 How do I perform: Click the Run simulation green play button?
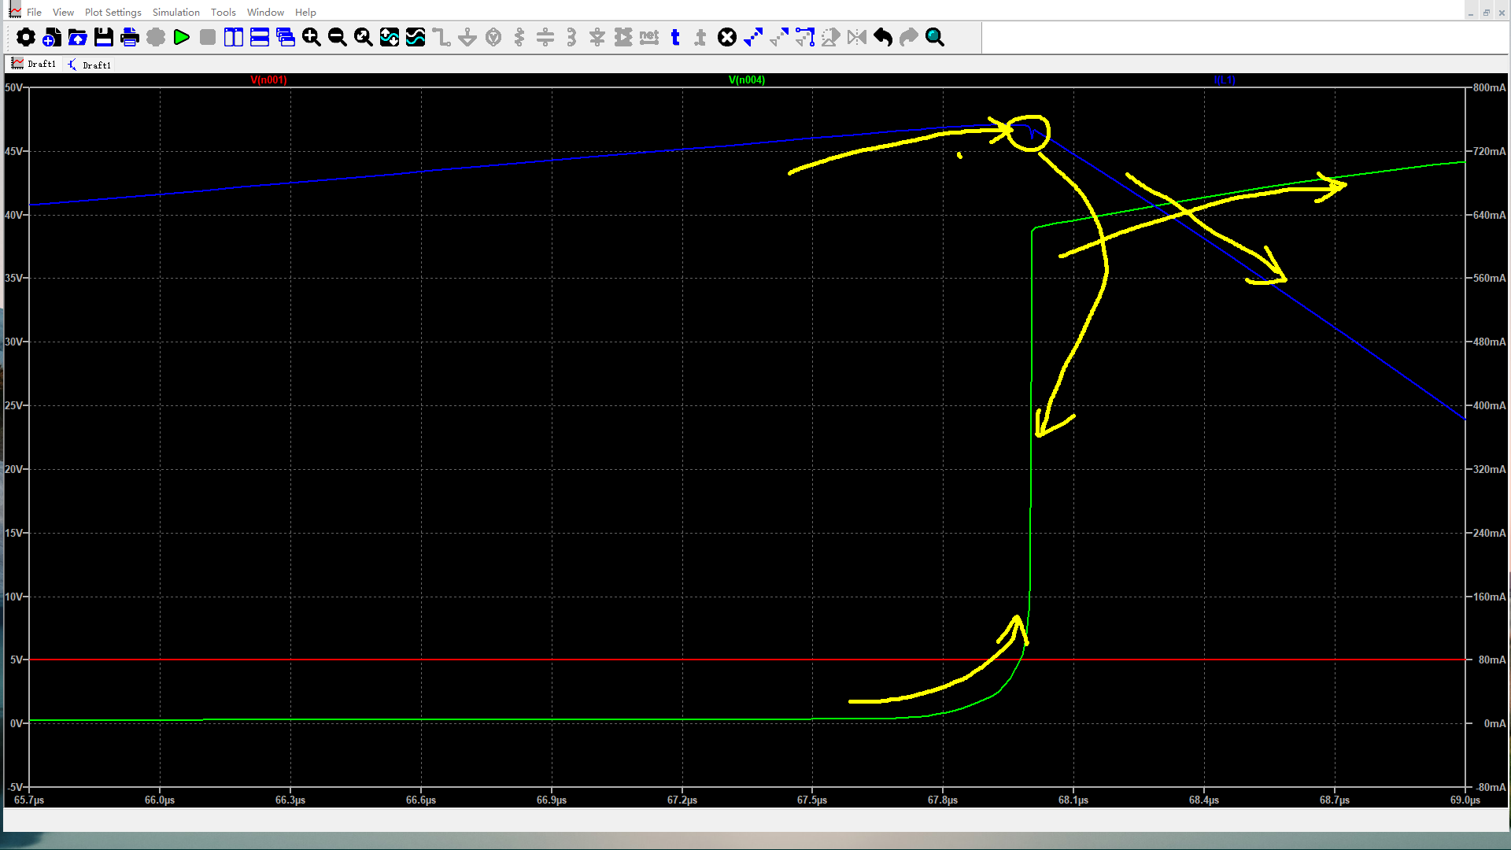(x=182, y=37)
